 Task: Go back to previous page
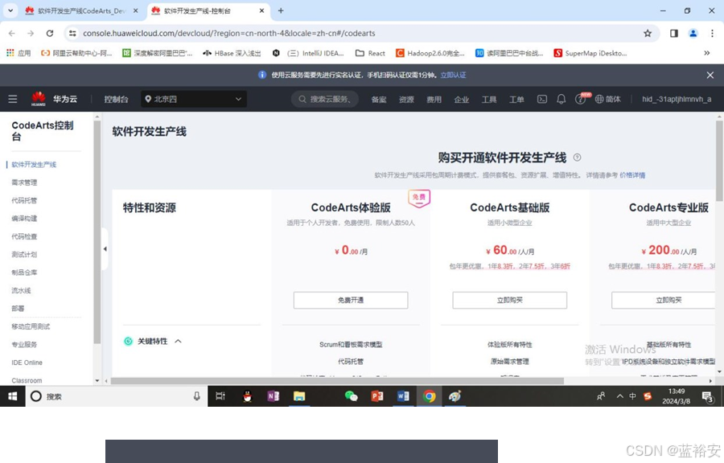pos(12,33)
